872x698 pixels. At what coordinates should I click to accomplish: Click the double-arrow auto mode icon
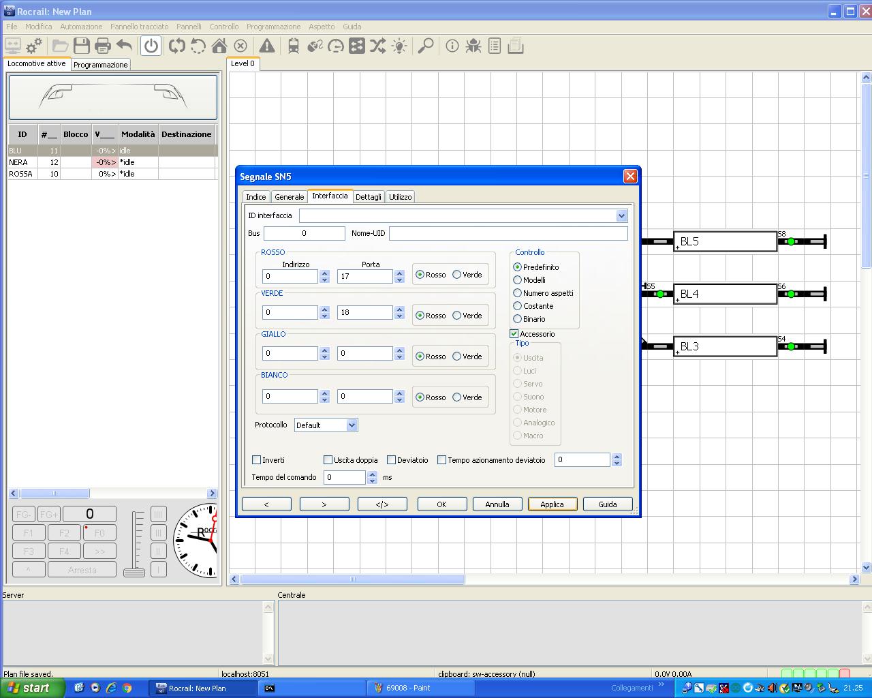point(177,46)
